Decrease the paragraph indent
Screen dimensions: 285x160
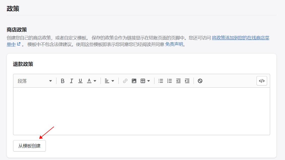178,81
